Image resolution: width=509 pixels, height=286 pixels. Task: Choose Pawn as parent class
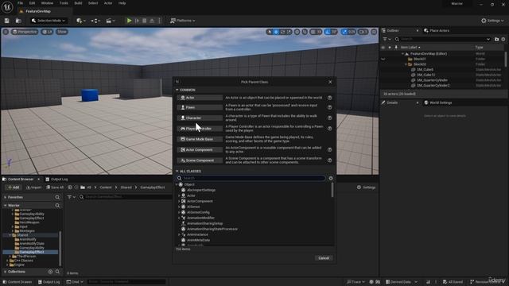point(200,107)
